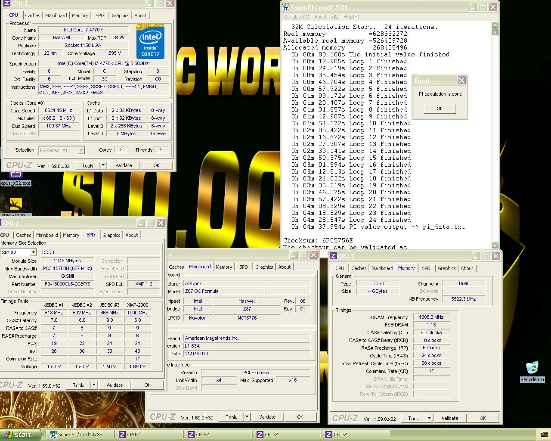Minimize the CPU-Z Memory window
551x441 pixels.
tap(477, 256)
